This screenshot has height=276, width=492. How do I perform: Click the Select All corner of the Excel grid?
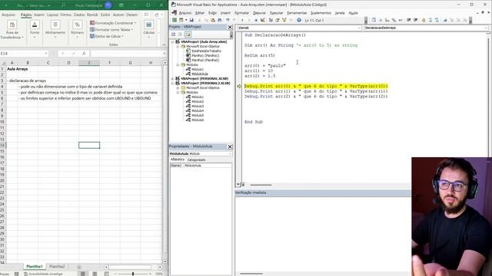[x=3, y=63]
